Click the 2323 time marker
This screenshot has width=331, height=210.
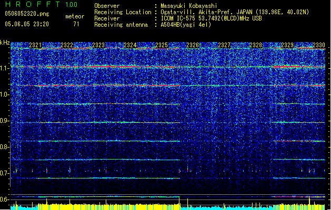(x=98, y=45)
